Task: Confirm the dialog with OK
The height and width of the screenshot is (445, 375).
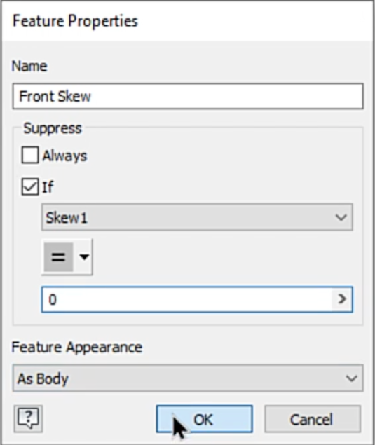Action: click(x=204, y=419)
